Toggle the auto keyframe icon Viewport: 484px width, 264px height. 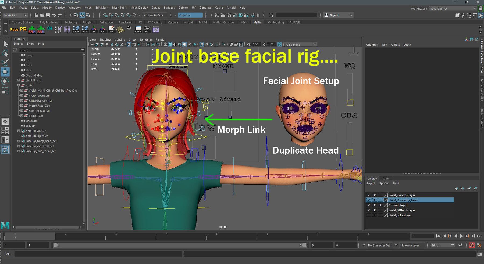click(472, 245)
